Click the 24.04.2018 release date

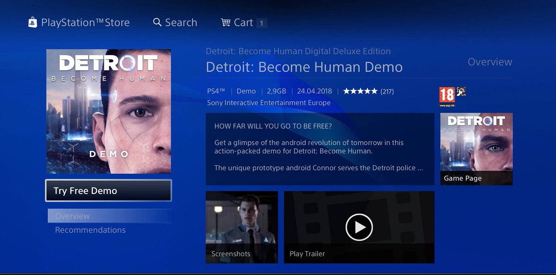click(x=315, y=91)
